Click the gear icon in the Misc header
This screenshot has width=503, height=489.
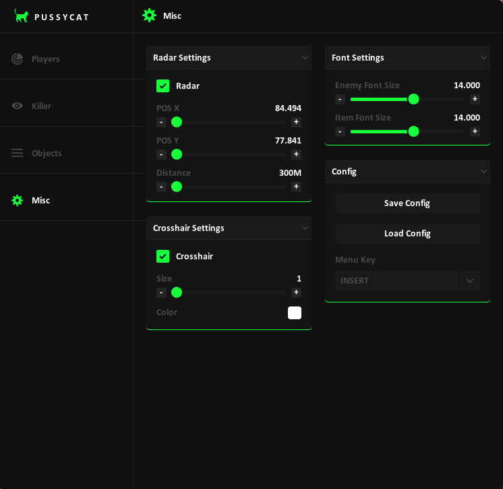point(149,15)
